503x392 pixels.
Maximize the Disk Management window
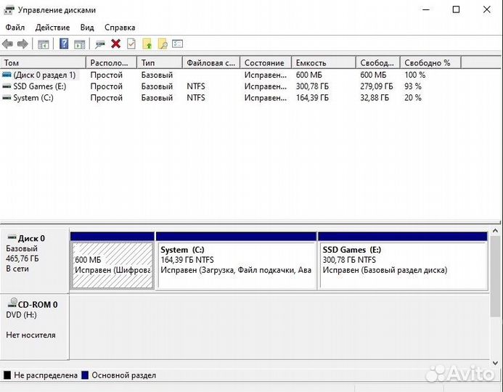click(x=456, y=9)
